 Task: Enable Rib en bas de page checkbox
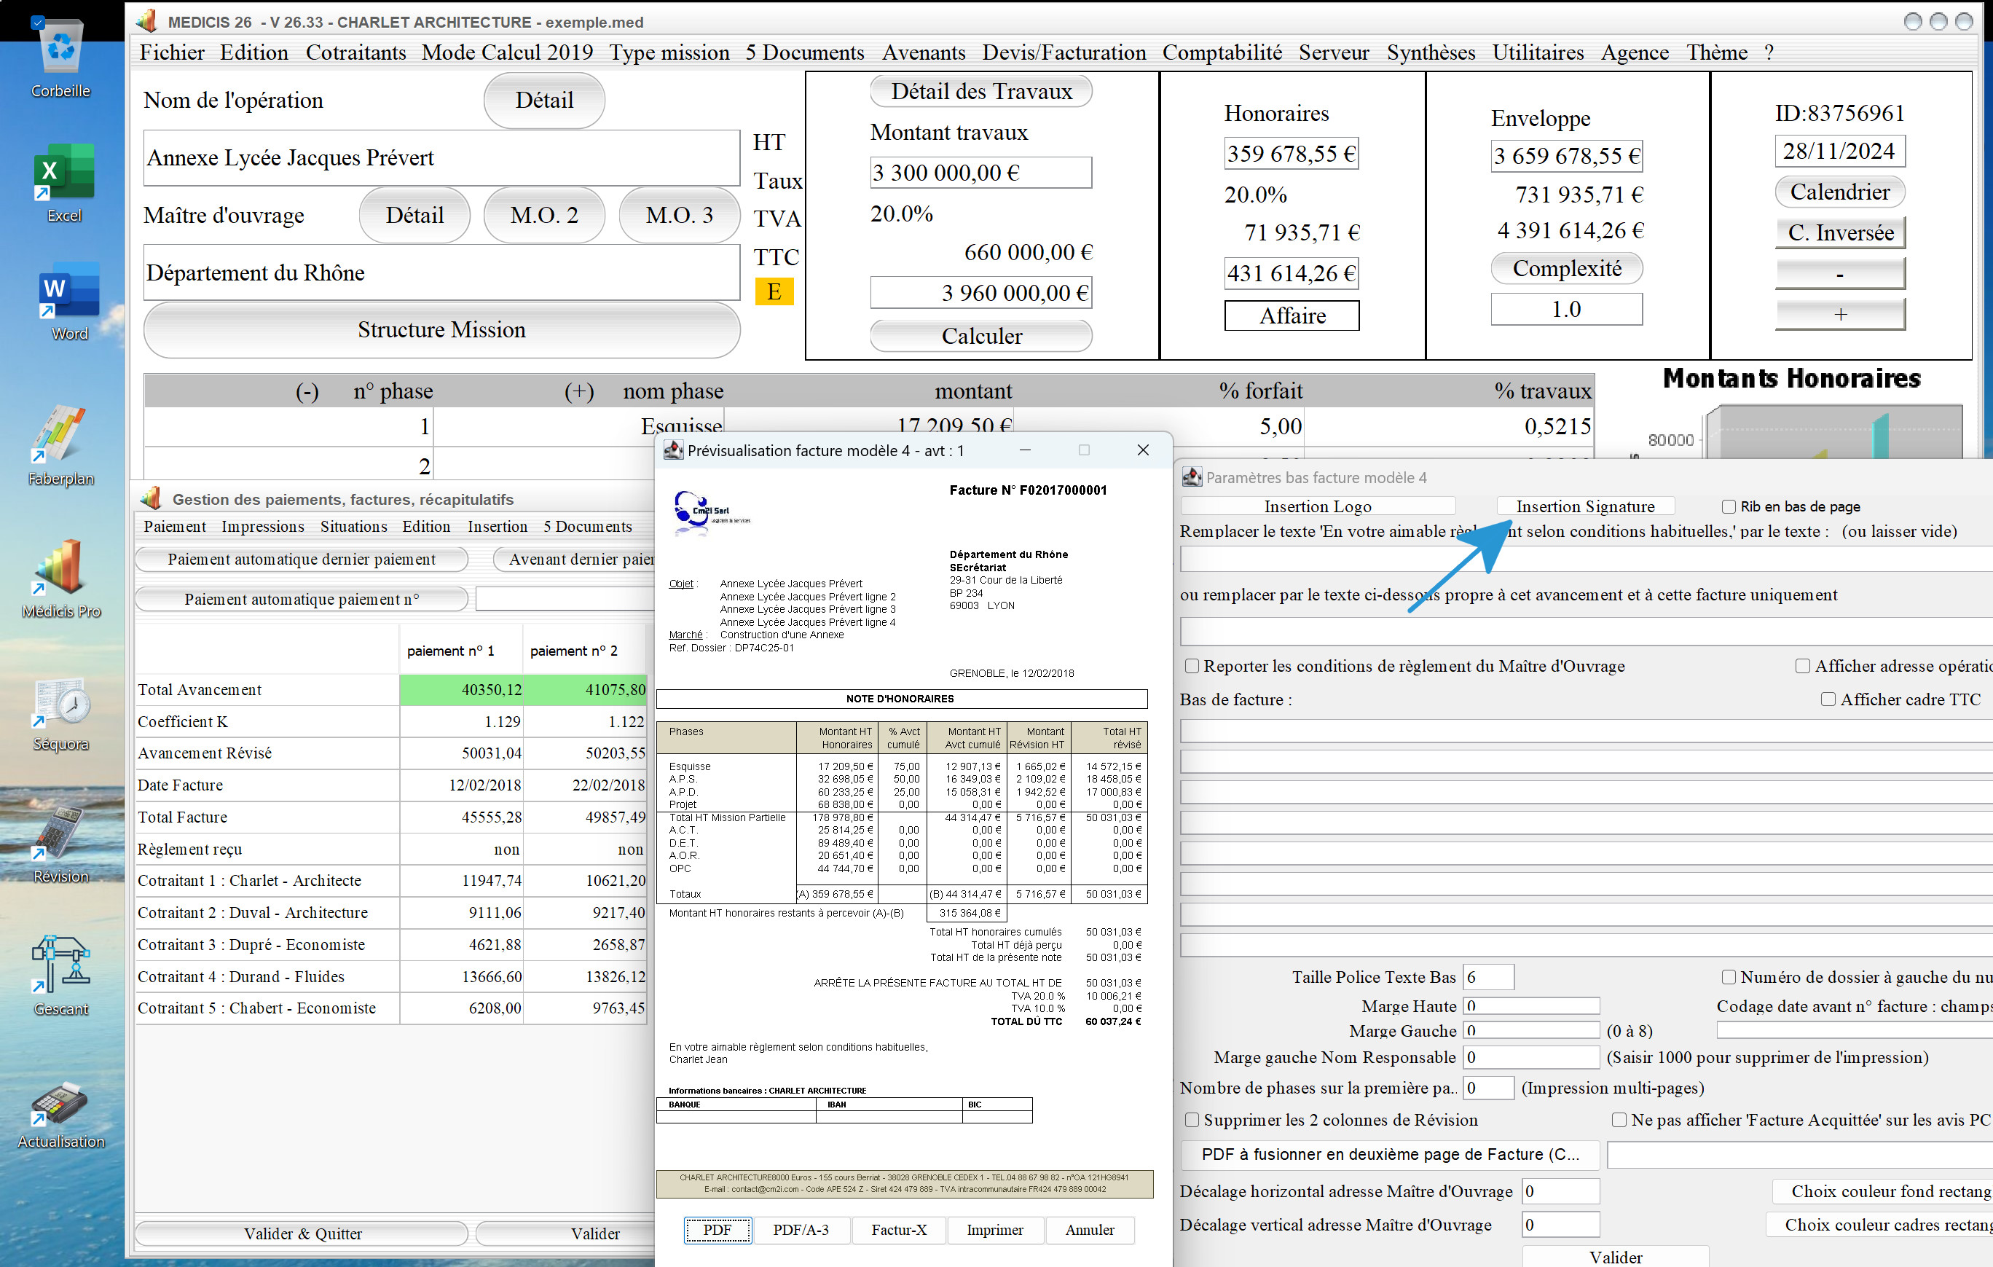tap(1728, 506)
